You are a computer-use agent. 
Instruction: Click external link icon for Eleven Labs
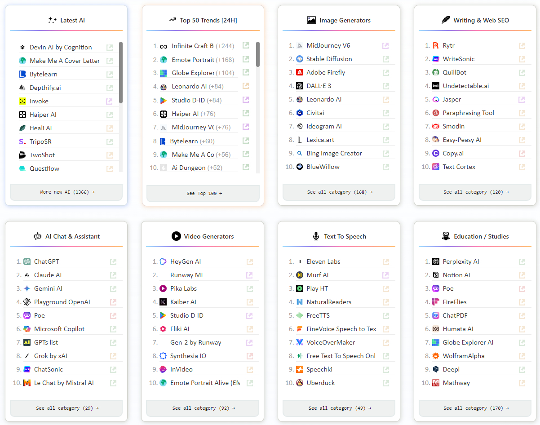click(385, 262)
